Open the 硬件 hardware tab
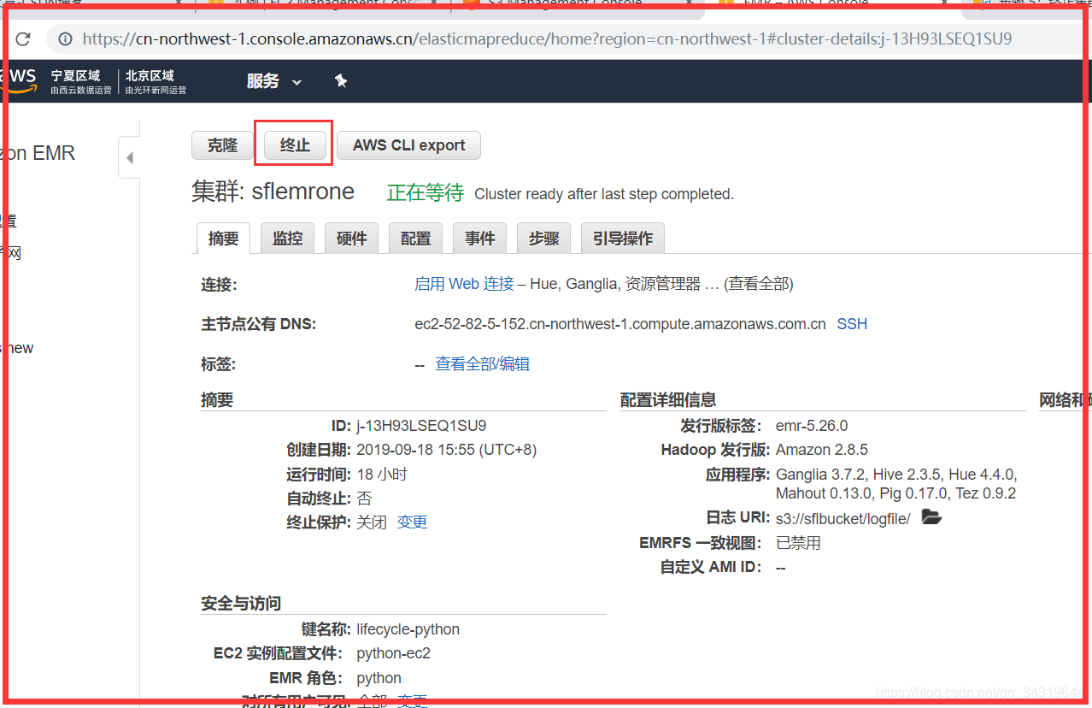1092x708 pixels. pyautogui.click(x=352, y=239)
